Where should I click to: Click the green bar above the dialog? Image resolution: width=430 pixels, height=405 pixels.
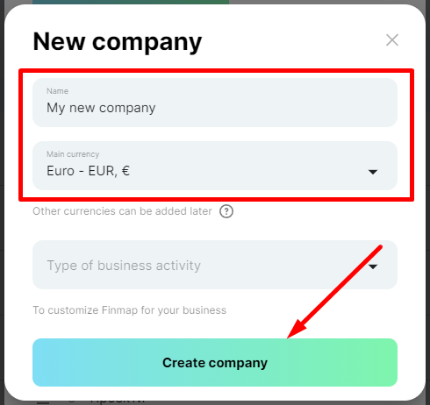point(131,2)
